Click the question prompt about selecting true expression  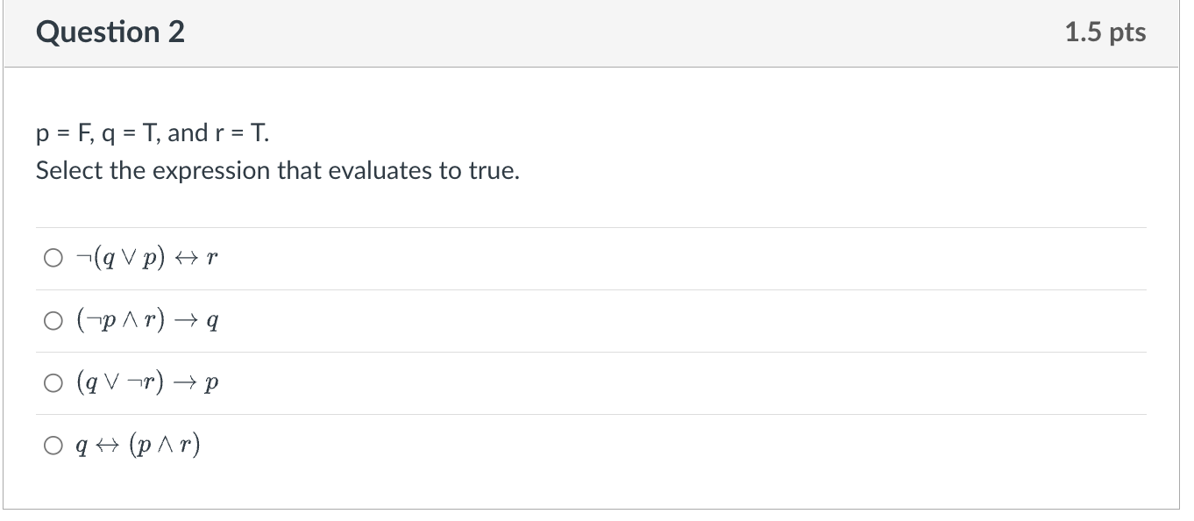276,170
